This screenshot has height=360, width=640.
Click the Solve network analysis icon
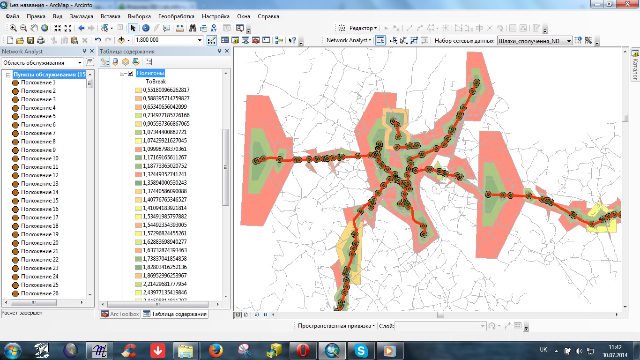(414, 40)
